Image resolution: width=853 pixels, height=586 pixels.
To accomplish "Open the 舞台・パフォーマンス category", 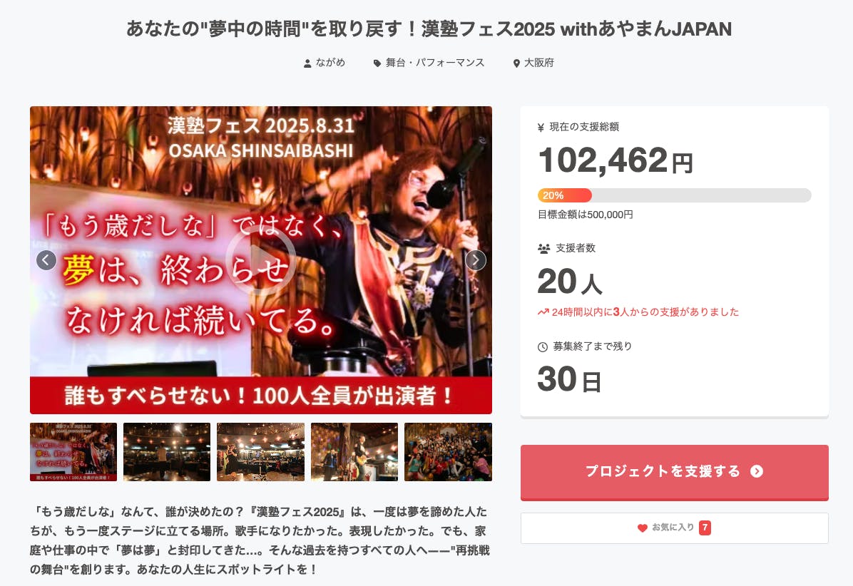I will [x=434, y=63].
